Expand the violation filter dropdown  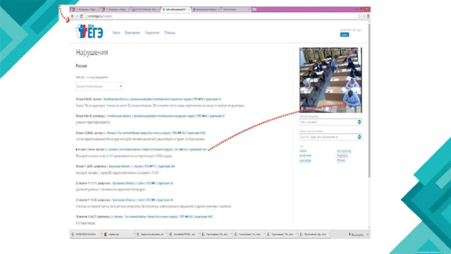[99, 86]
